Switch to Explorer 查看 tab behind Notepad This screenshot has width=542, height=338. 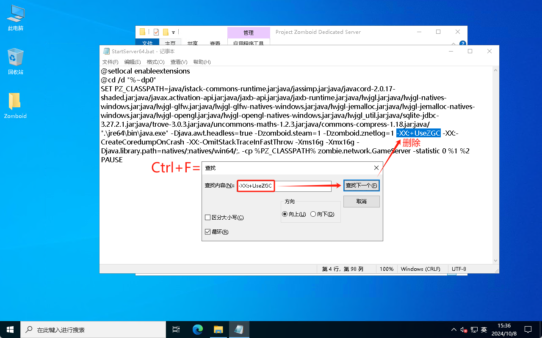tap(215, 43)
